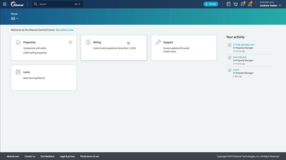The width and height of the screenshot is (286, 160).
Task: Open a.com activity link
Action: tap(236, 69)
